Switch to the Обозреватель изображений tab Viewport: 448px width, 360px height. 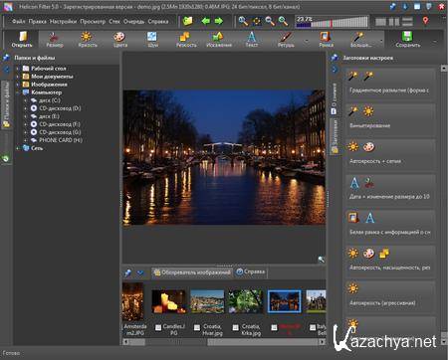coord(192,272)
